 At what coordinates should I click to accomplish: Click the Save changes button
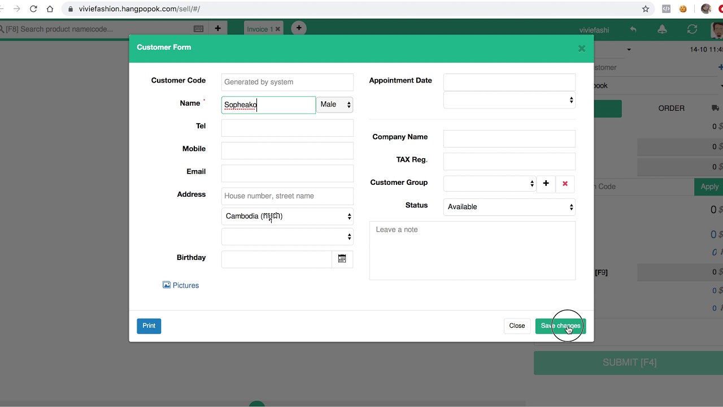560,326
